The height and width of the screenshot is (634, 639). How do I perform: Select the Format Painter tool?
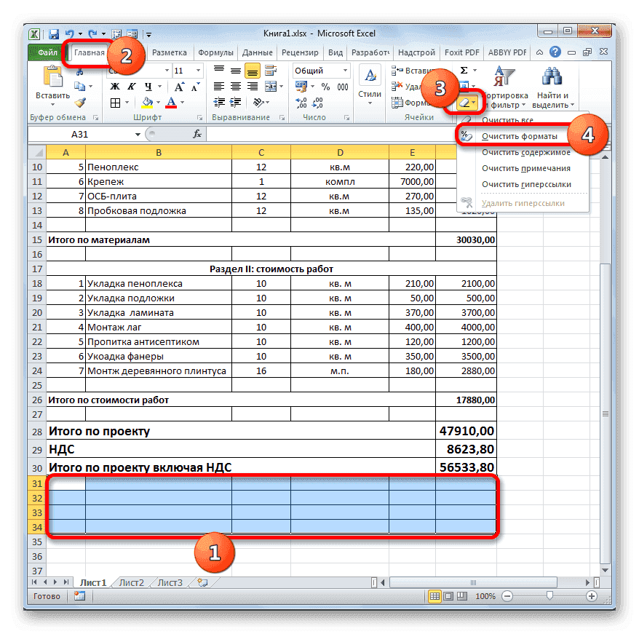(x=80, y=103)
